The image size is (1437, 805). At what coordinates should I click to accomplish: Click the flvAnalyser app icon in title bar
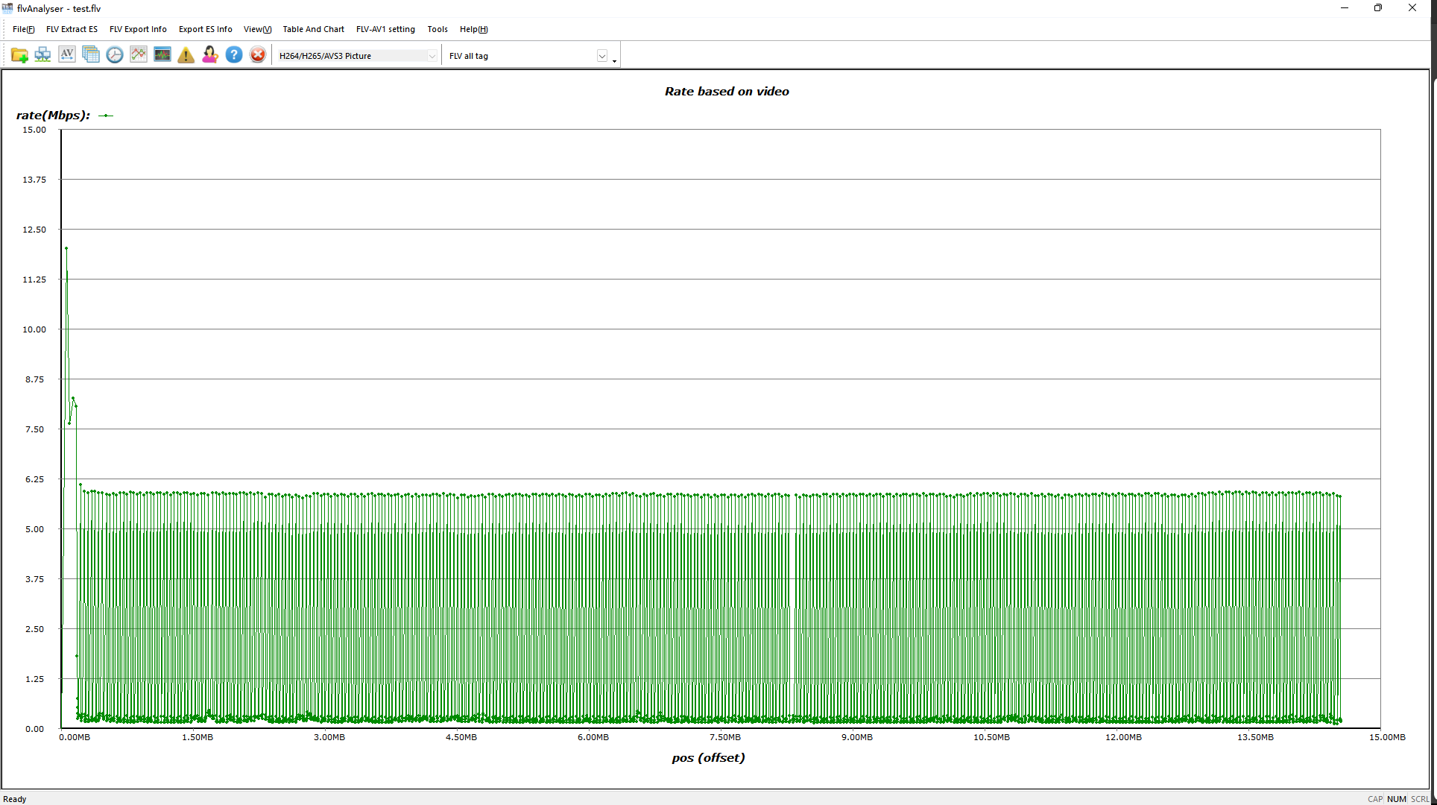coord(7,8)
